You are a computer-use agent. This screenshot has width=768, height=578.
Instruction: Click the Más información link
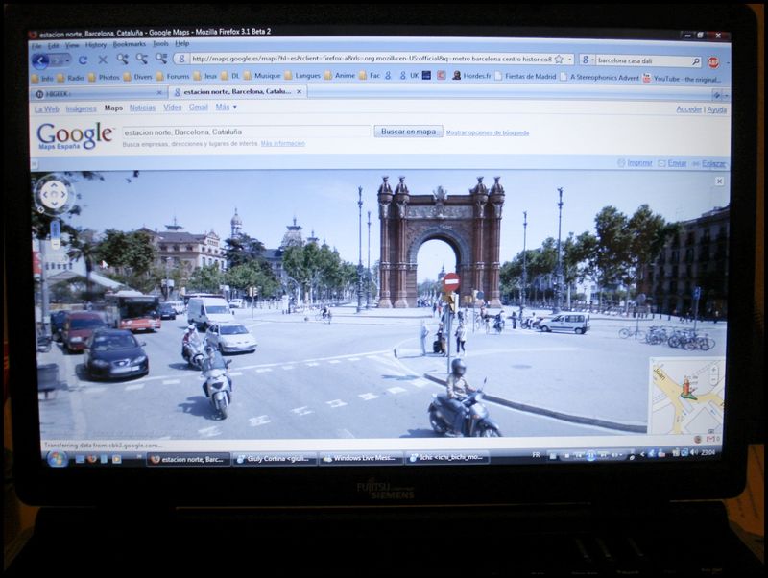(282, 143)
